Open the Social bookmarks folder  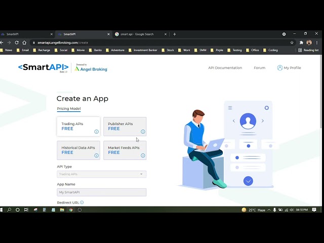(61, 50)
